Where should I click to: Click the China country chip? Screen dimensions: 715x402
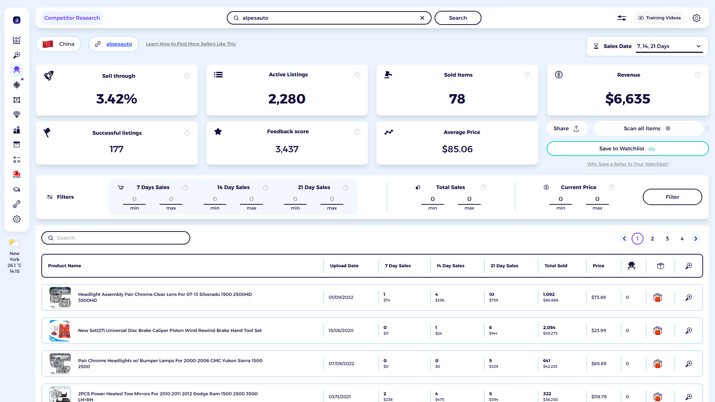coord(58,44)
